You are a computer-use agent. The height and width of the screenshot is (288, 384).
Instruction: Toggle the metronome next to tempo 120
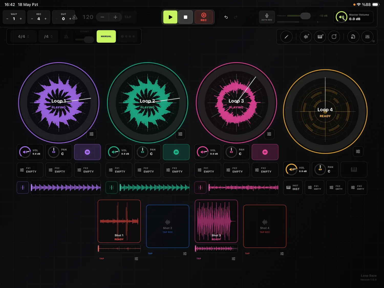75,17
